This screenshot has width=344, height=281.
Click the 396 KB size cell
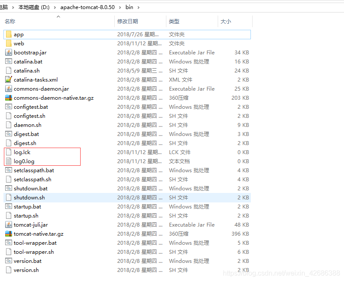pyautogui.click(x=240, y=234)
